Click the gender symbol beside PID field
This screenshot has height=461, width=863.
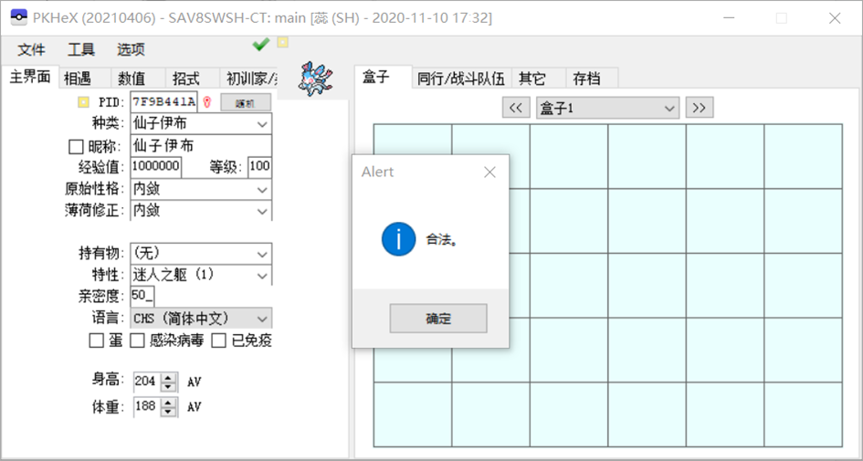(207, 102)
